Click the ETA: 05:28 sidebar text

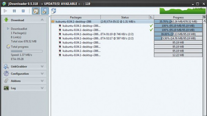coord(17,59)
